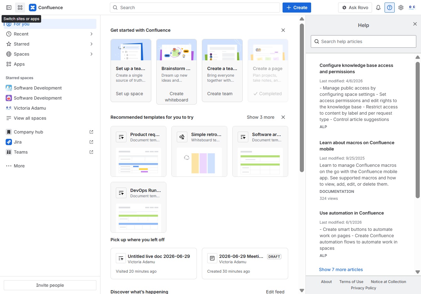Expand the Recent flyout chevron
The image size is (421, 294).
point(91,34)
